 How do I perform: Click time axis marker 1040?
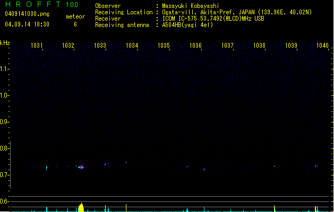pos(323,46)
